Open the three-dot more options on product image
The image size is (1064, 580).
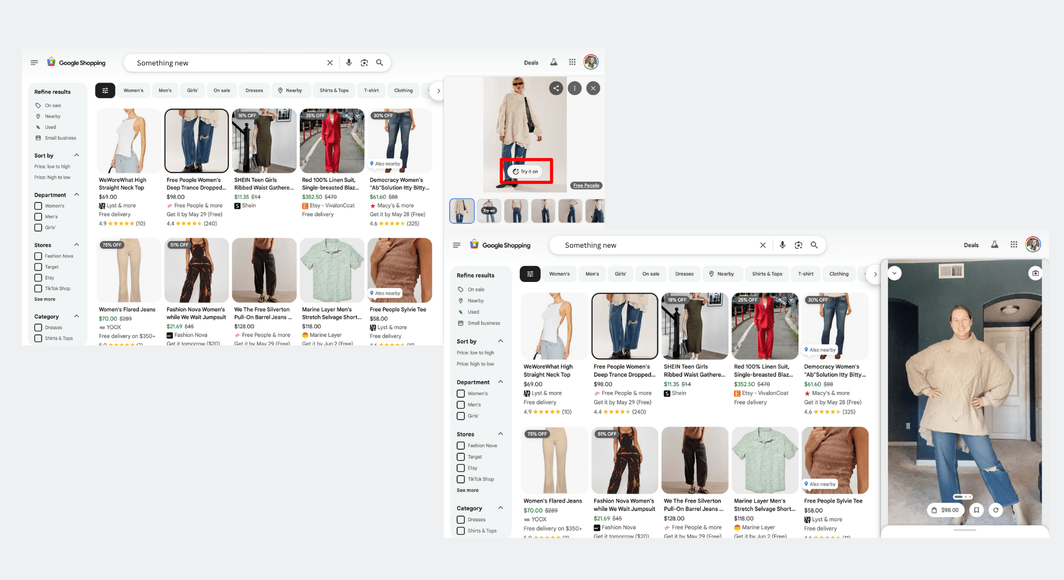575,88
